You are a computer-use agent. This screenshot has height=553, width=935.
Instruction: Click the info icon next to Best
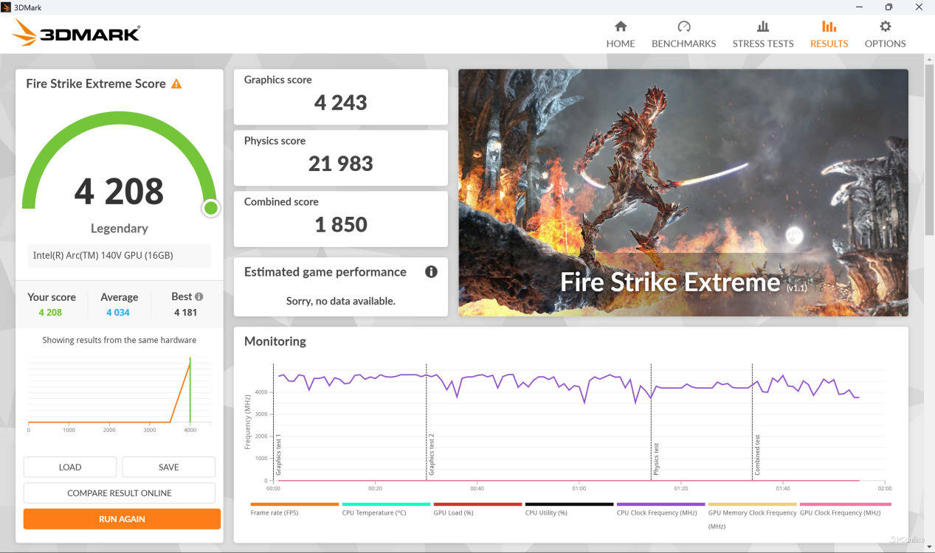click(x=199, y=296)
